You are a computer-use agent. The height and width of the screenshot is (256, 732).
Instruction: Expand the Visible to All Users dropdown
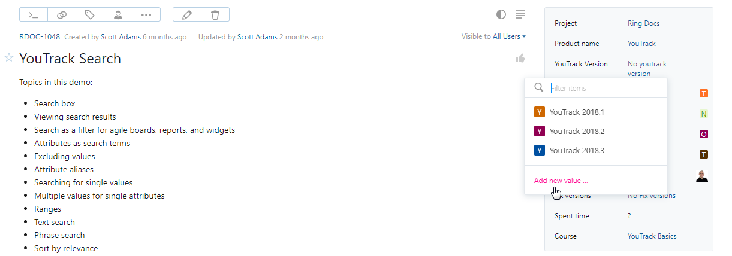click(508, 37)
